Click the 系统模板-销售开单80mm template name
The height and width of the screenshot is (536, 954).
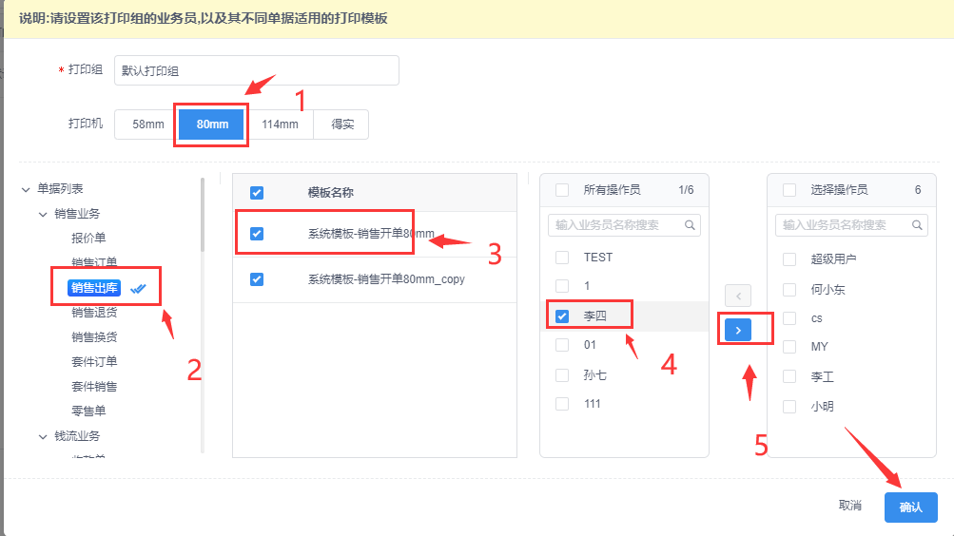(371, 234)
